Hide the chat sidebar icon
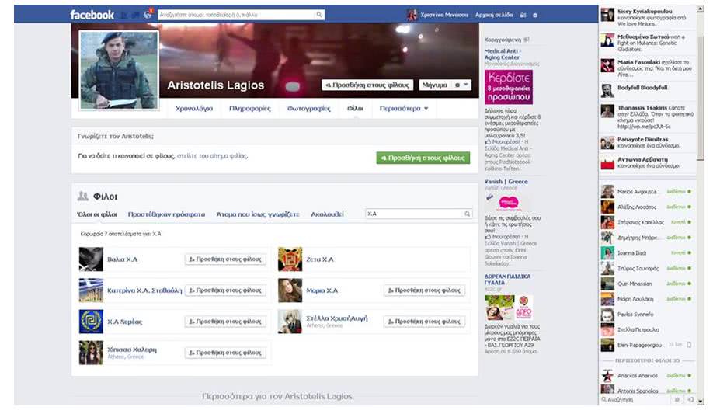The image size is (720, 414). [x=690, y=400]
